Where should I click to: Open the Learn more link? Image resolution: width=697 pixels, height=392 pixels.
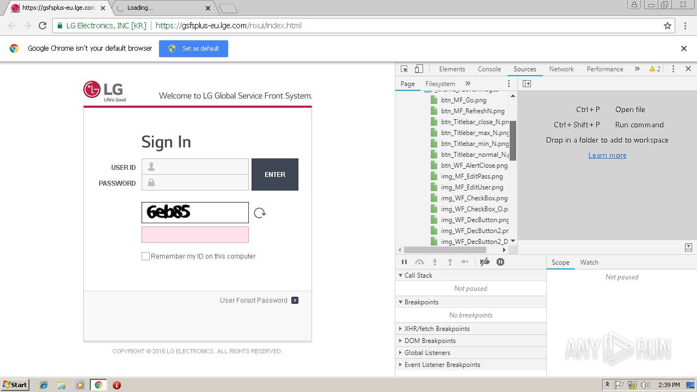607,155
